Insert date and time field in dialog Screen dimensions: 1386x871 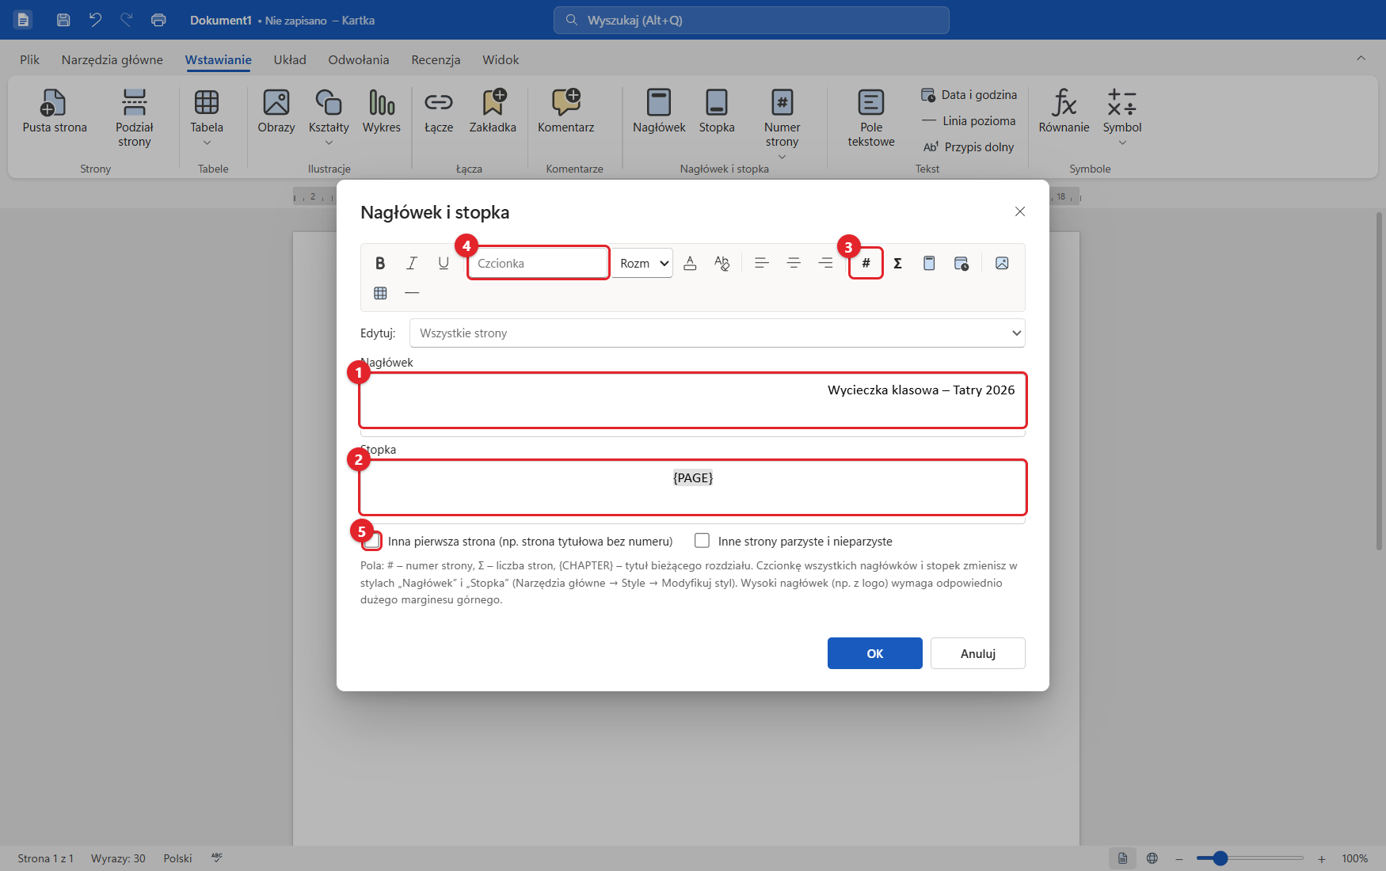pyautogui.click(x=961, y=264)
